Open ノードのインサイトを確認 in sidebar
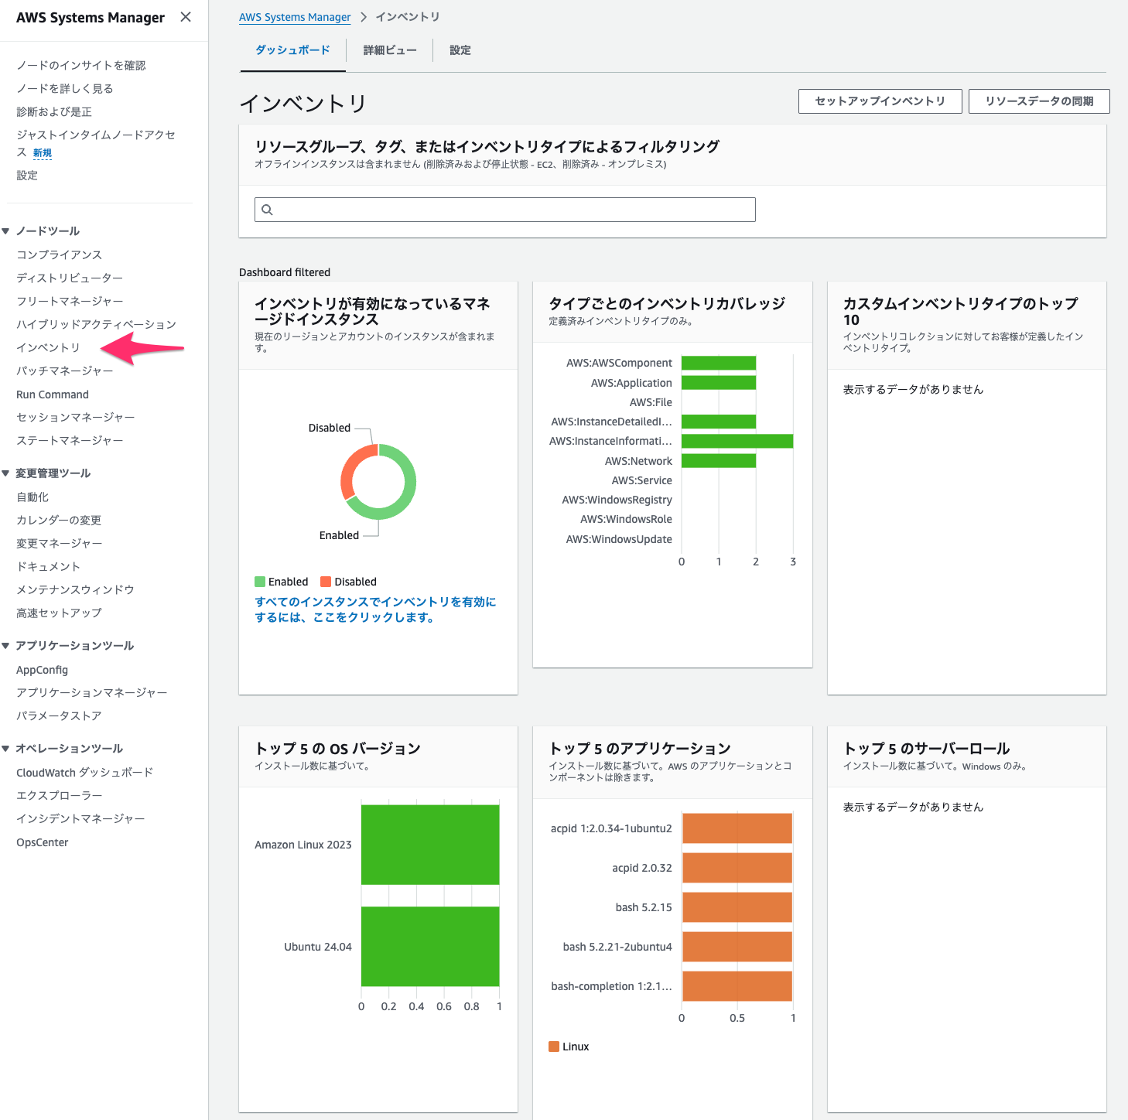 (81, 66)
